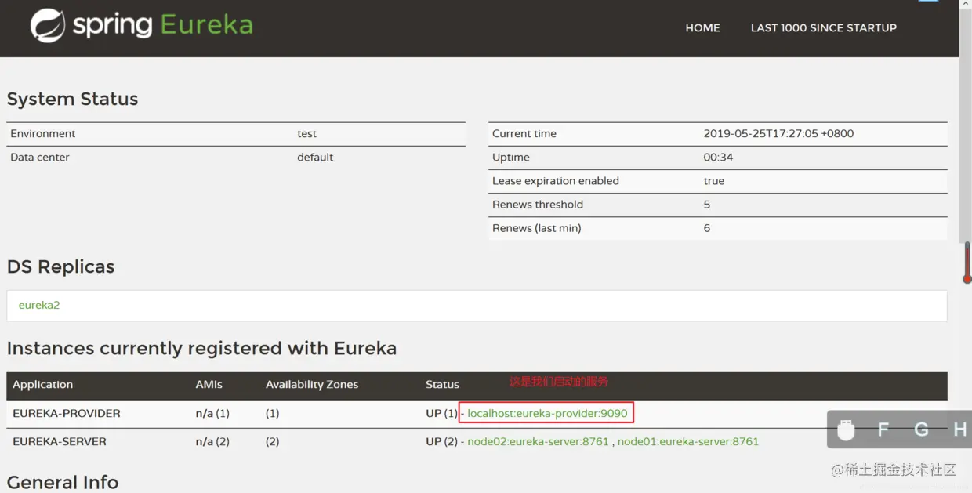Select the Lease expiration enabled value true
Viewport: 972px width, 493px height.
point(714,180)
